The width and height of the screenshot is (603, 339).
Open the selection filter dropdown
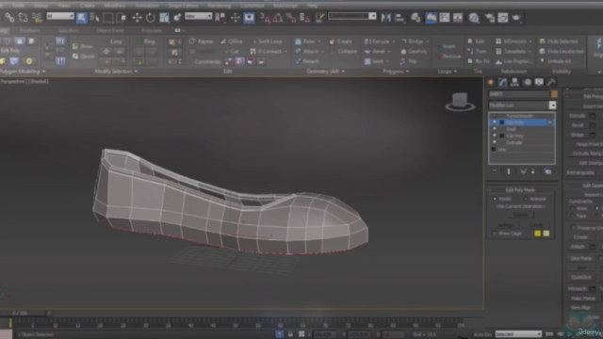tap(60, 16)
